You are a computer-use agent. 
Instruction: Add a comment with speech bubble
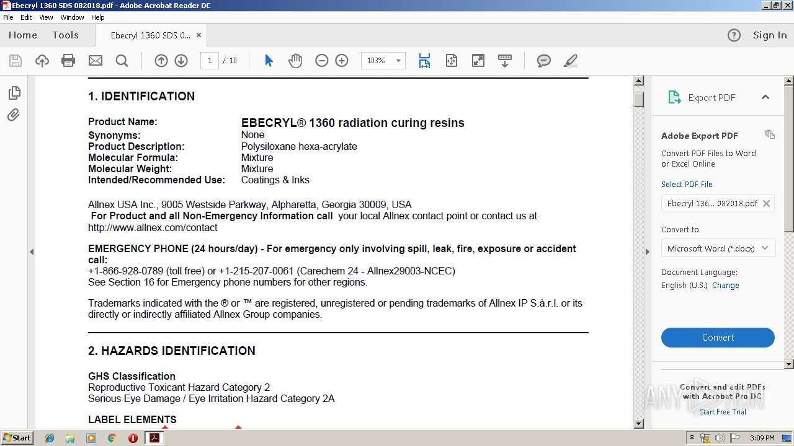(x=544, y=61)
